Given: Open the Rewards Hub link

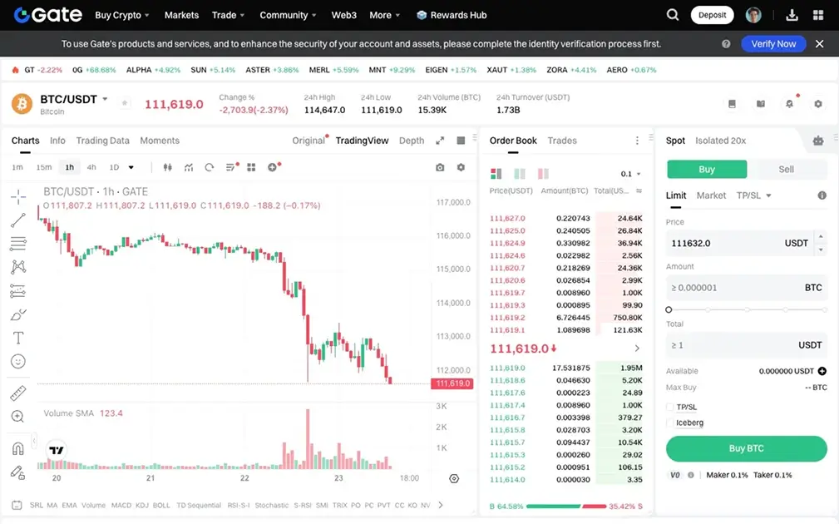Looking at the screenshot, I should [452, 15].
